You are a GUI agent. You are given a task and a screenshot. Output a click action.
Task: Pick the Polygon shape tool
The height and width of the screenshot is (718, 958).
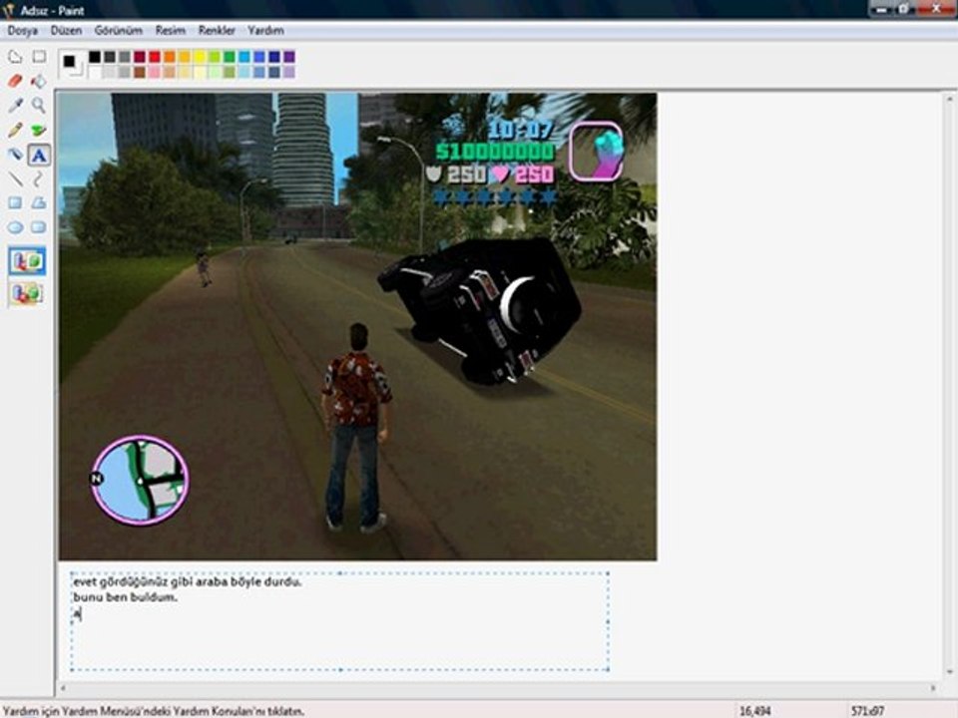coord(39,202)
